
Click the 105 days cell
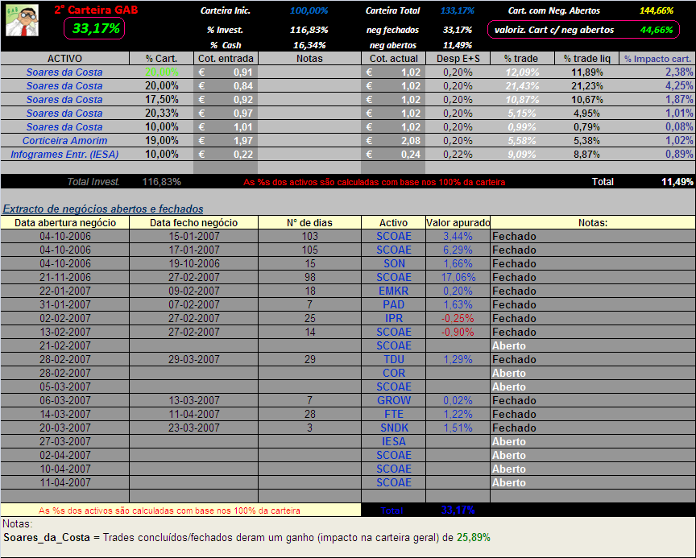[310, 250]
